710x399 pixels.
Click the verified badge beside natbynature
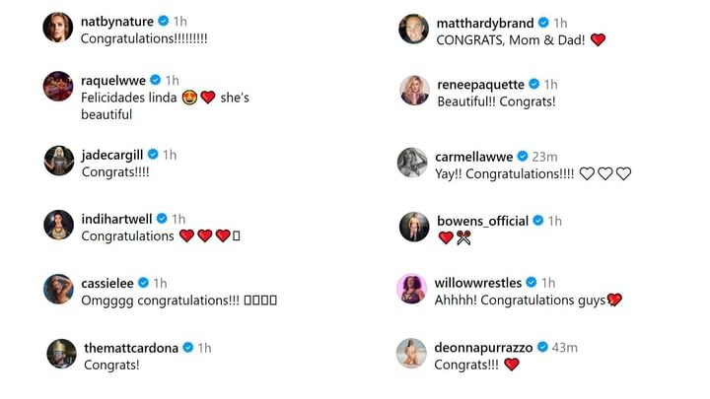(x=164, y=22)
